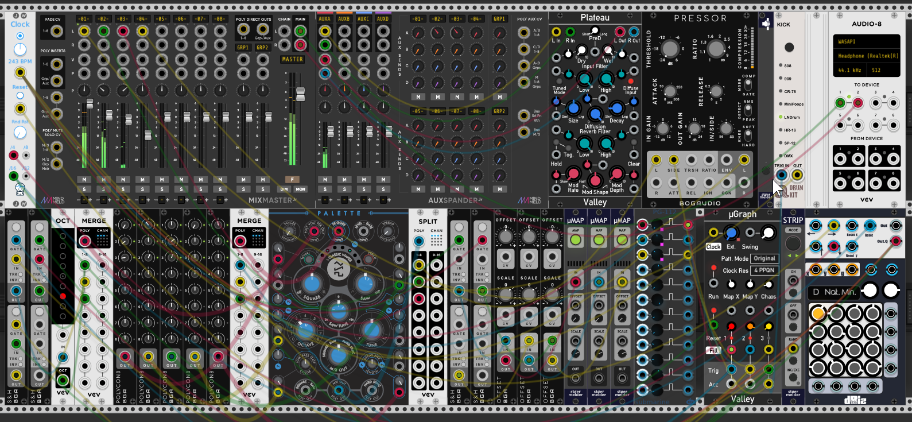Solo mixer channel 03
912x422 pixels.
point(123,189)
